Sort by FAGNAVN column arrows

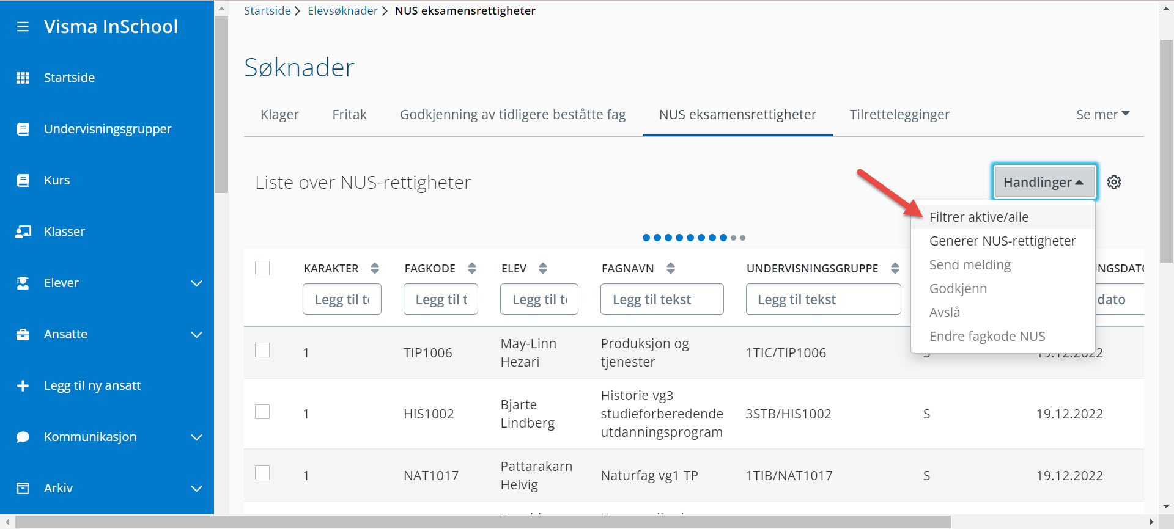pyautogui.click(x=671, y=268)
